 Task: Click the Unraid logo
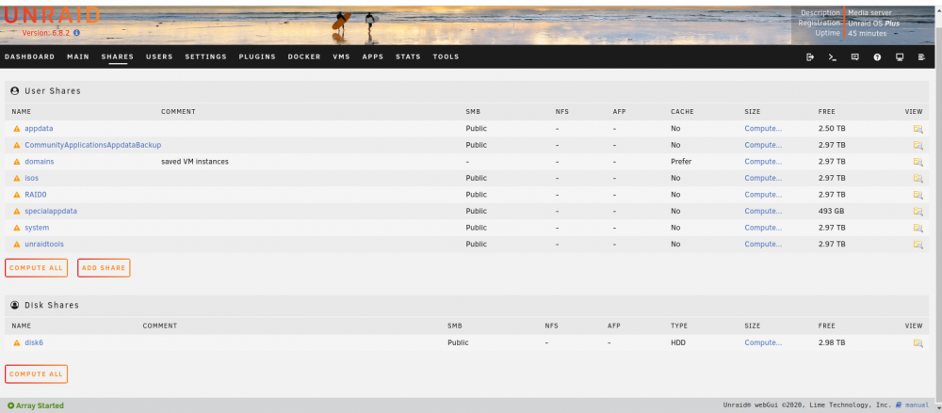pos(52,16)
